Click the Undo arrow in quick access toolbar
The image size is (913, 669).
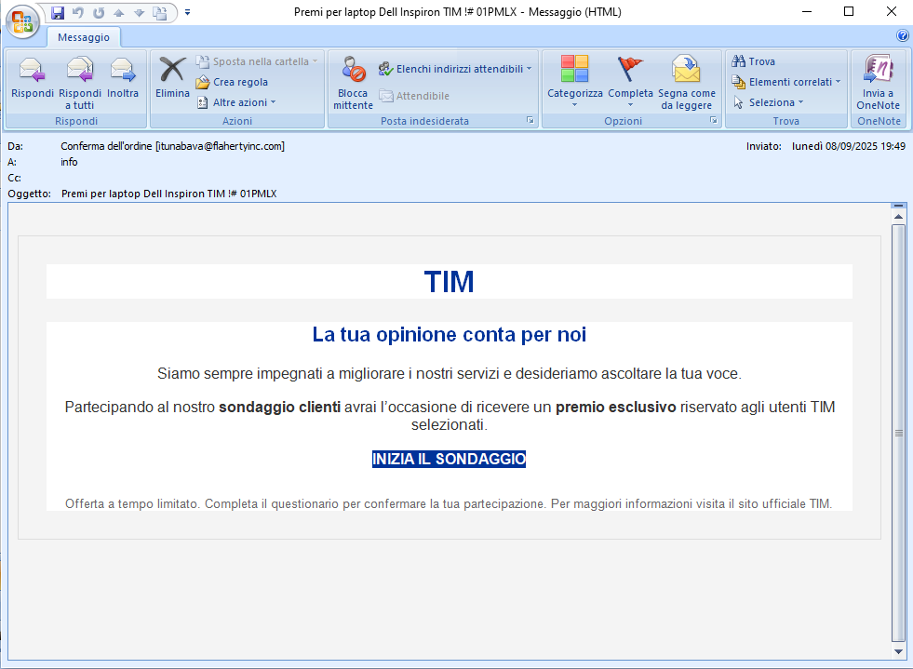coord(78,12)
